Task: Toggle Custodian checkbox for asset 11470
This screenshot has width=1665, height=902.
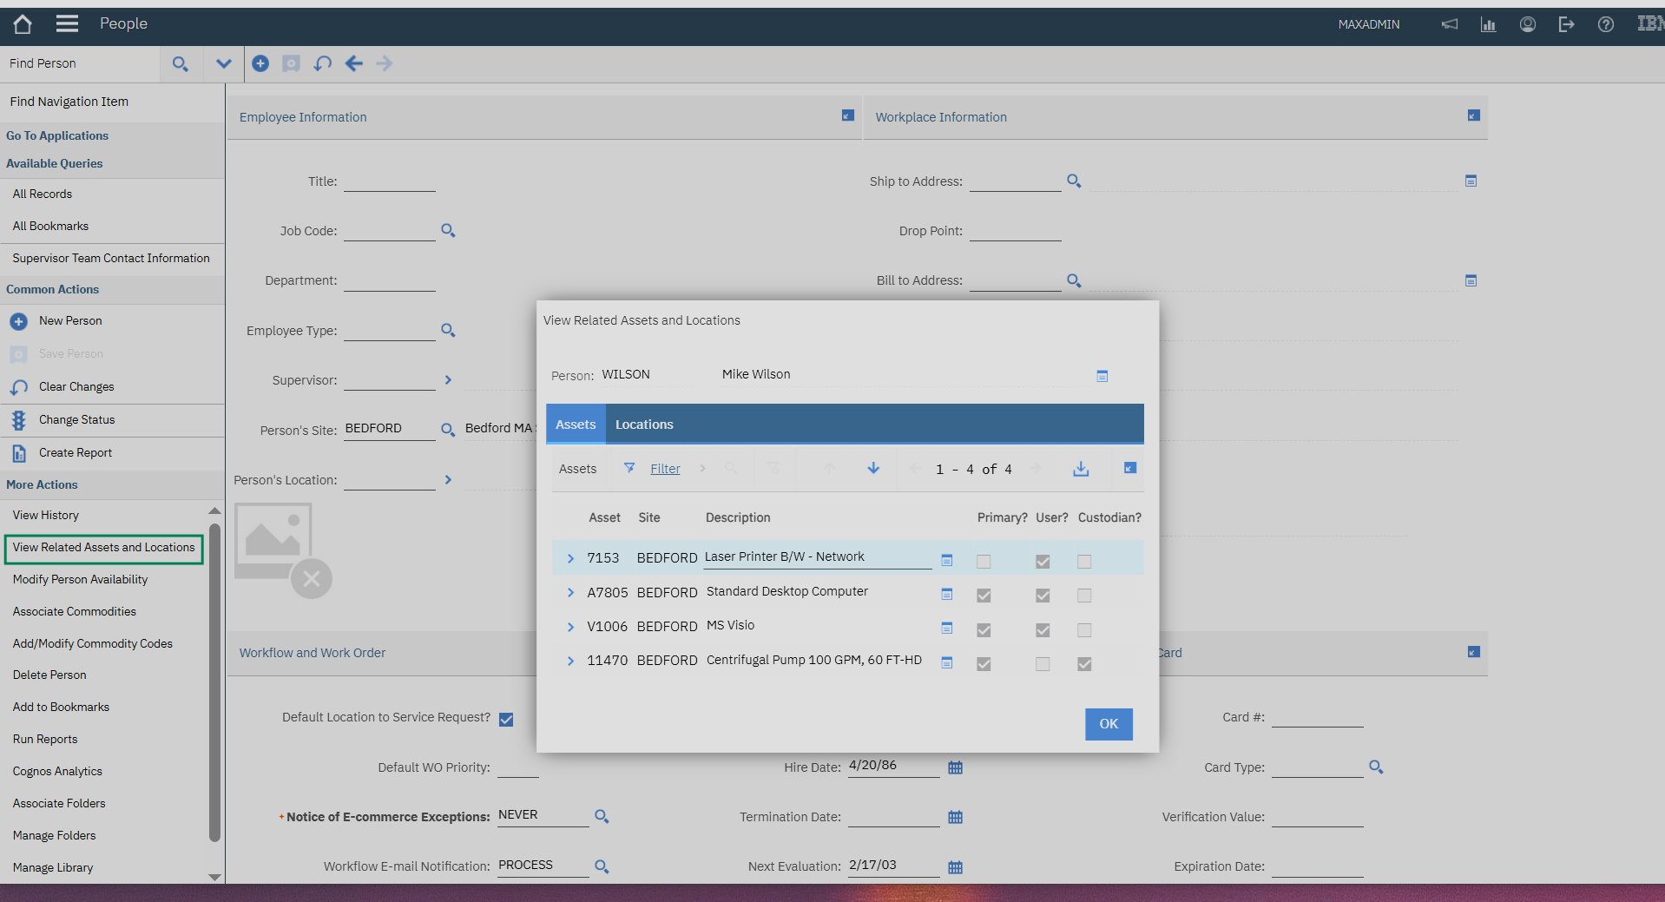Action: click(1084, 664)
